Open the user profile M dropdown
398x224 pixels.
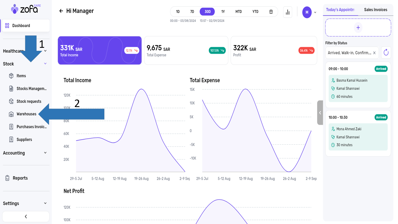[x=309, y=12]
